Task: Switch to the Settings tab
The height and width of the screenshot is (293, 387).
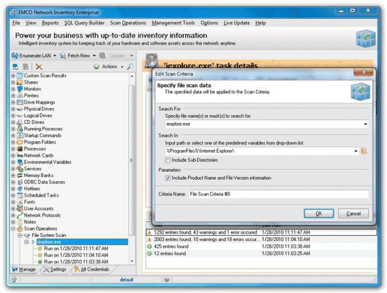Action: point(55,269)
